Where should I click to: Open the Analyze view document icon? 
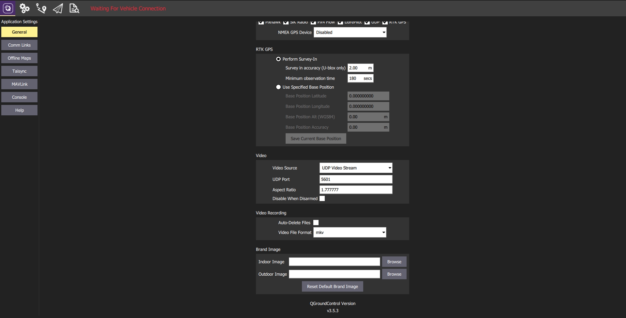(x=74, y=8)
